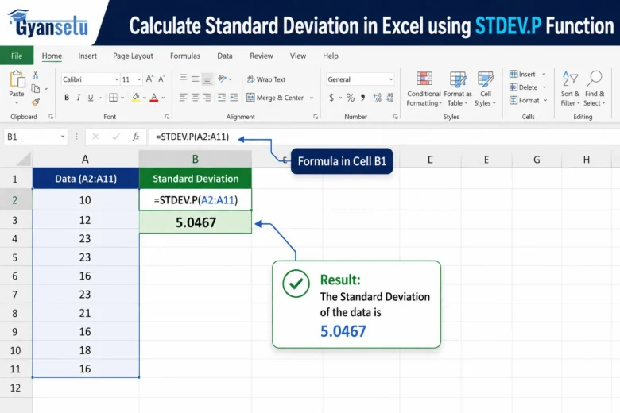
Task: Apply the yellow Fill Color bucket
Action: click(x=136, y=98)
